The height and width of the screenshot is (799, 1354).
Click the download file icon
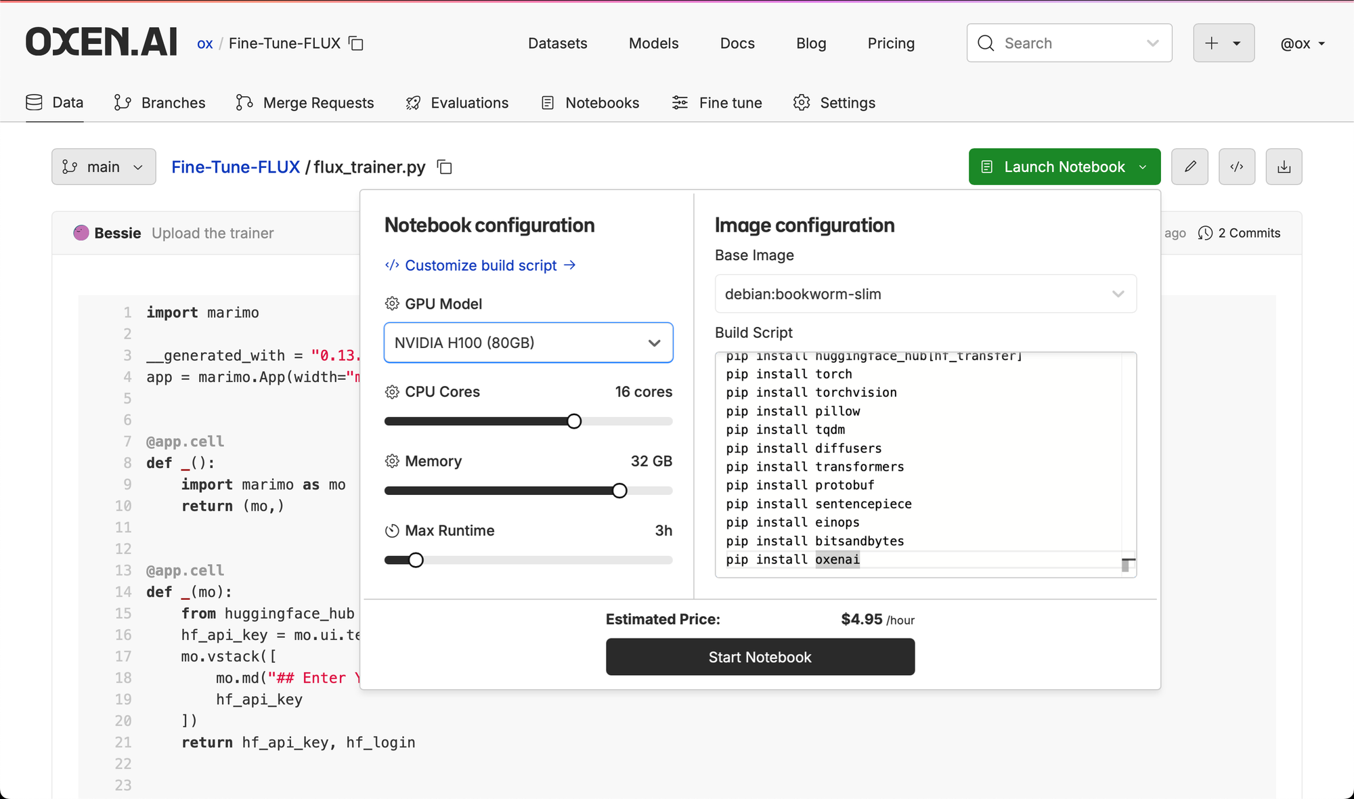1284,167
